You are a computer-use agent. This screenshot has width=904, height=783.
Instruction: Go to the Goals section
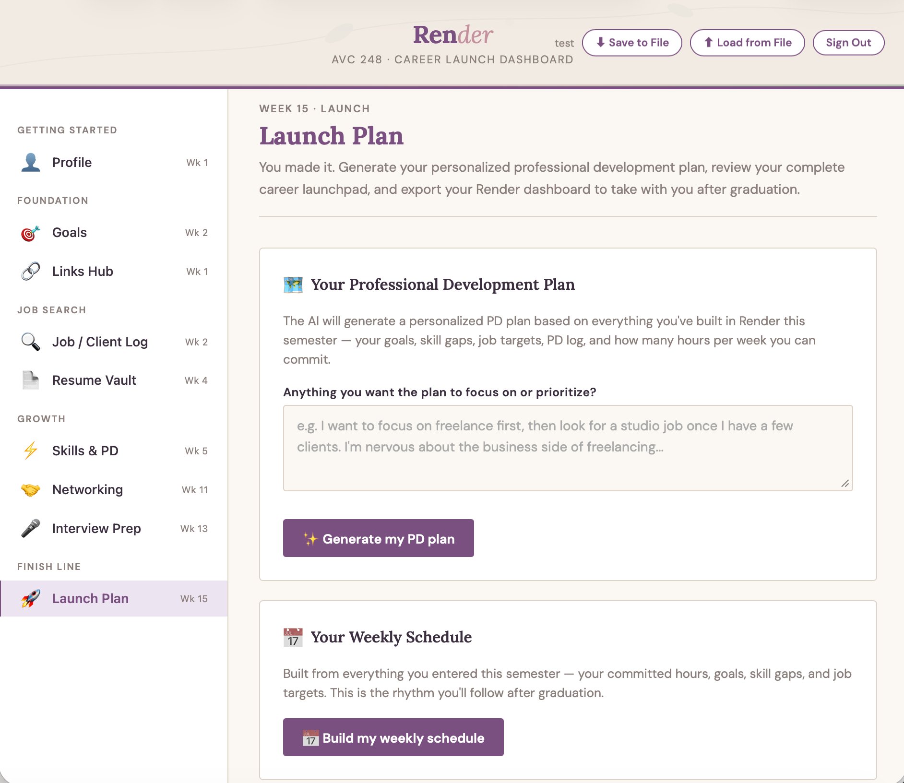coord(114,233)
